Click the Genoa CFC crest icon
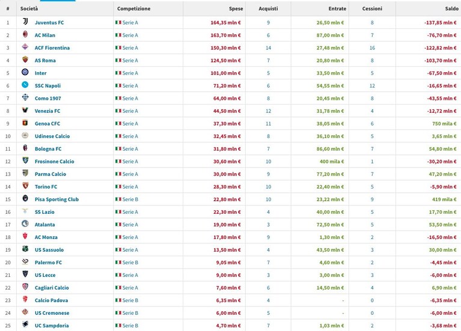This screenshot has height=331, width=461. (25, 123)
